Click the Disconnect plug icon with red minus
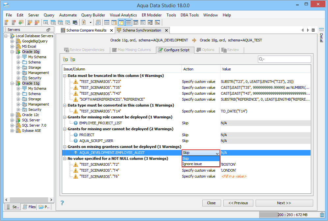The image size is (328, 221). 37,22
